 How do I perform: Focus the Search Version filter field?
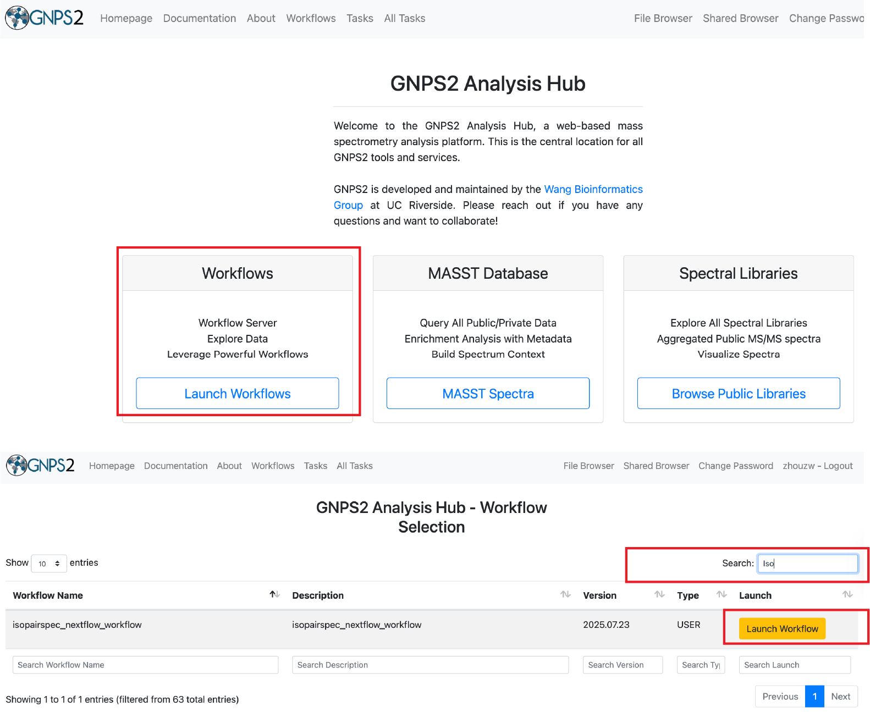pyautogui.click(x=623, y=665)
